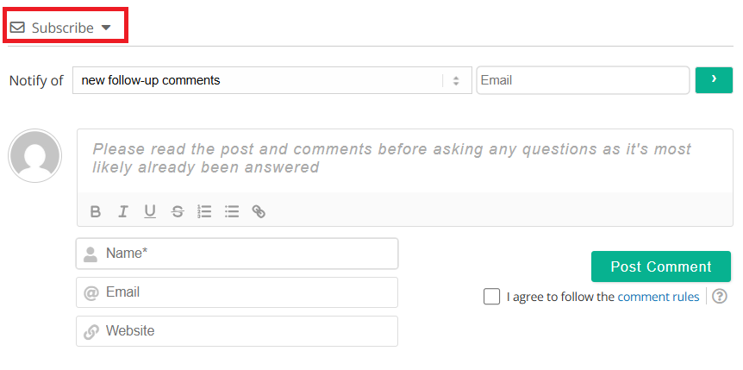The width and height of the screenshot is (743, 370).
Task: Apply Bold formatting in comment editor
Action: pyautogui.click(x=95, y=211)
